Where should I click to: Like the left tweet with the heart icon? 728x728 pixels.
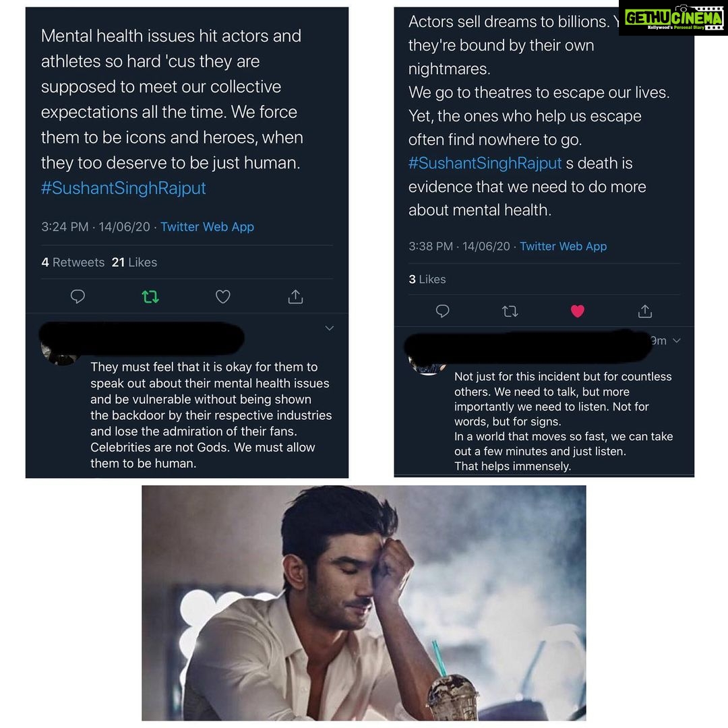tap(223, 296)
